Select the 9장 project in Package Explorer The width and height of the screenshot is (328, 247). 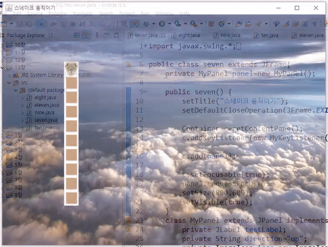19,195
